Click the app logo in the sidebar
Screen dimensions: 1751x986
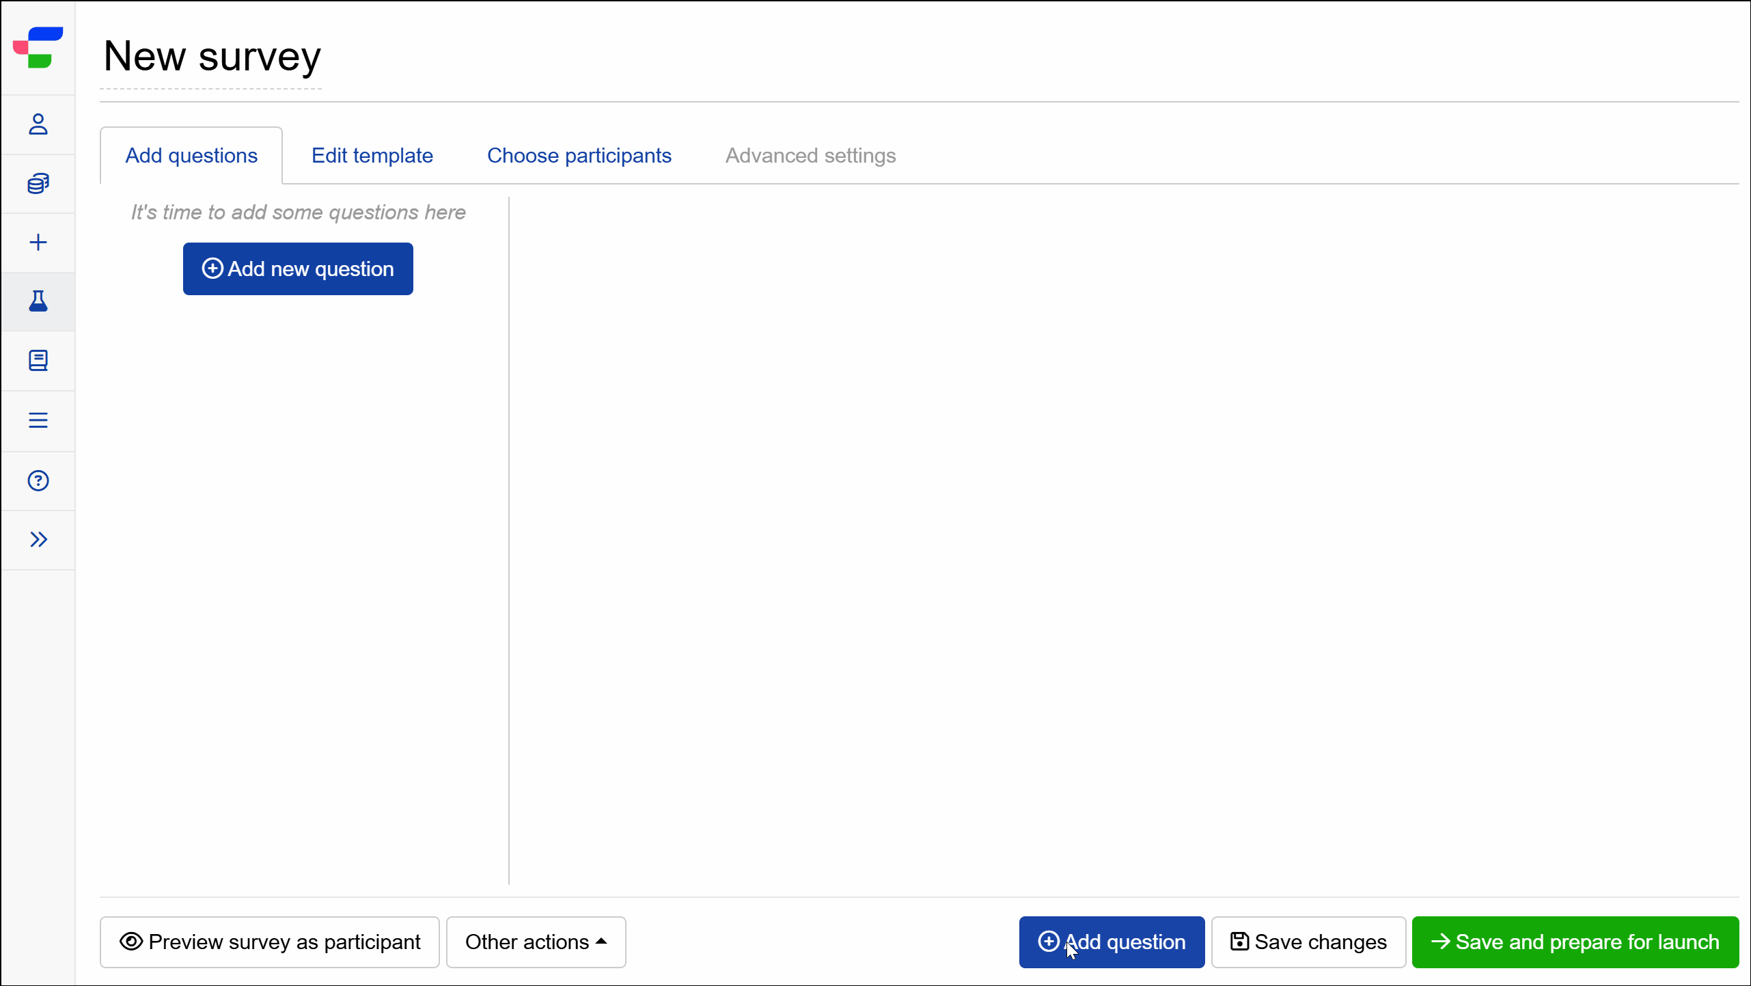38,47
